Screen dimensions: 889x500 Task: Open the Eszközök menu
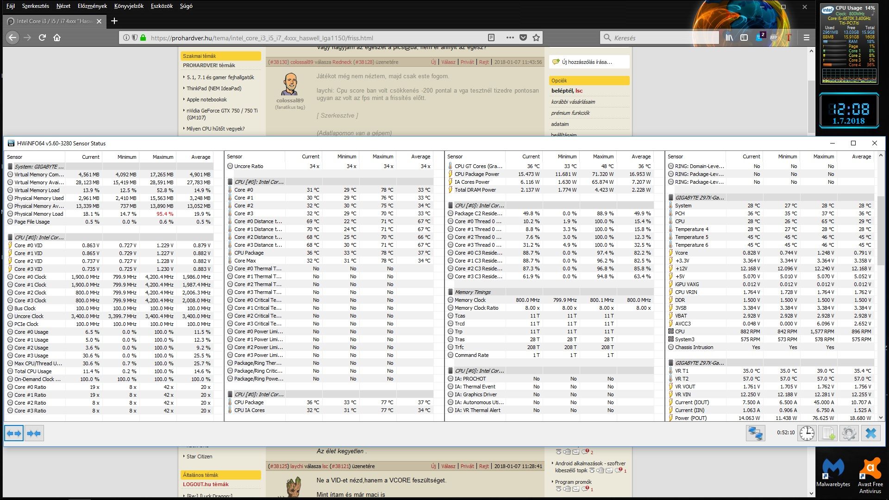[x=162, y=6]
